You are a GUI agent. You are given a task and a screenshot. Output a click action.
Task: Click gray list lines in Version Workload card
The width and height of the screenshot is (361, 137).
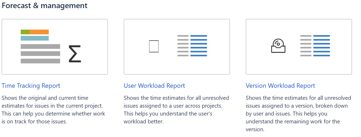[x=306, y=46]
